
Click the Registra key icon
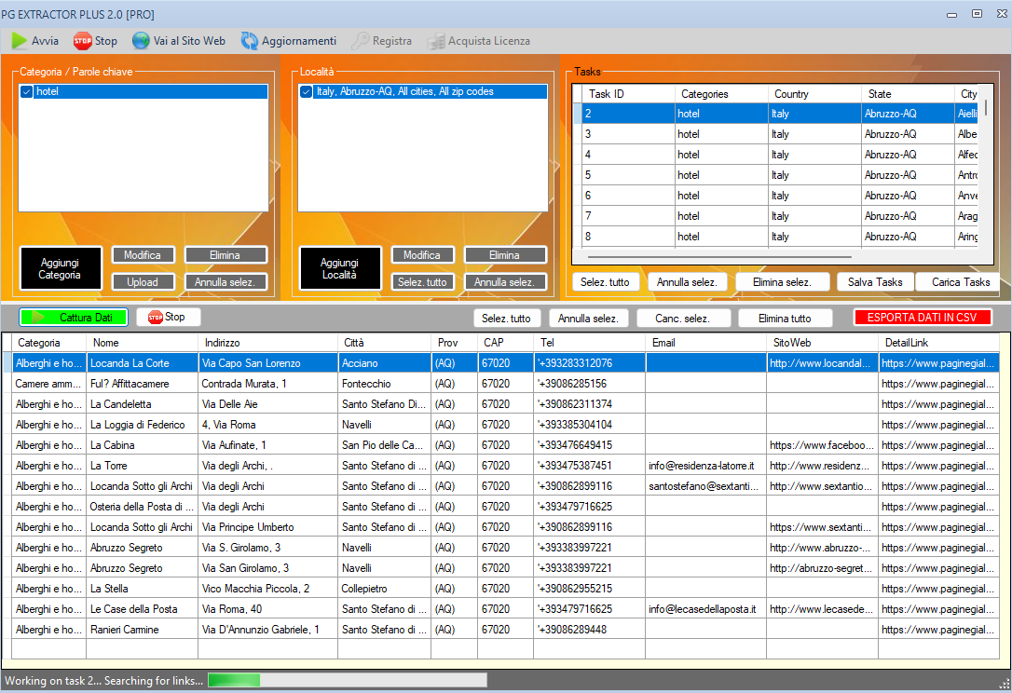(x=360, y=41)
